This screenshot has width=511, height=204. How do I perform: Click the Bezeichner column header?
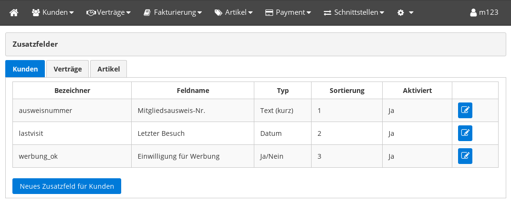click(x=72, y=91)
